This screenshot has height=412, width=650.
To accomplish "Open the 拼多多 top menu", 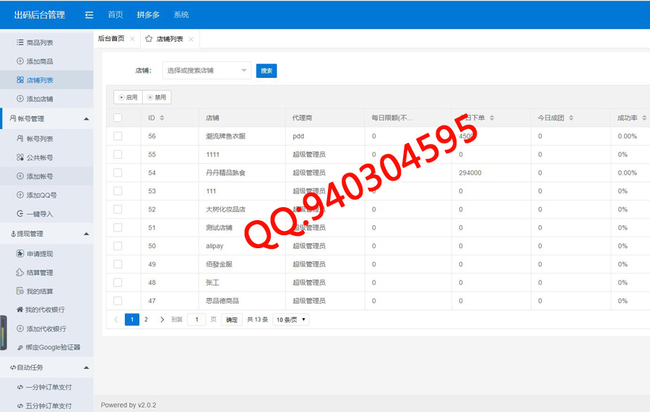I will (148, 14).
